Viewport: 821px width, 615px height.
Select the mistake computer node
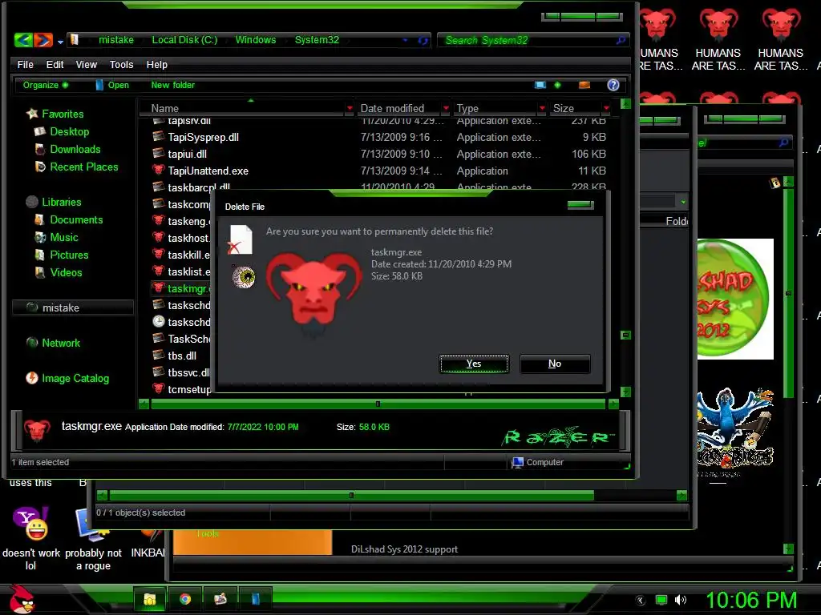click(x=73, y=307)
